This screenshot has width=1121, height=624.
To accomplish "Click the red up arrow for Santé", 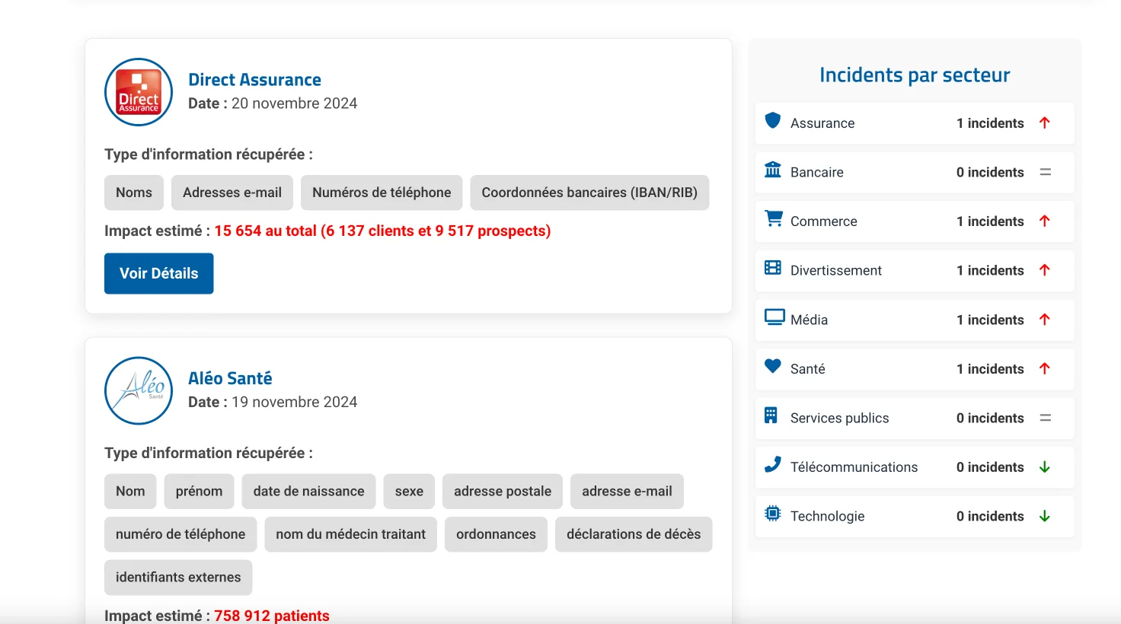I will point(1045,369).
